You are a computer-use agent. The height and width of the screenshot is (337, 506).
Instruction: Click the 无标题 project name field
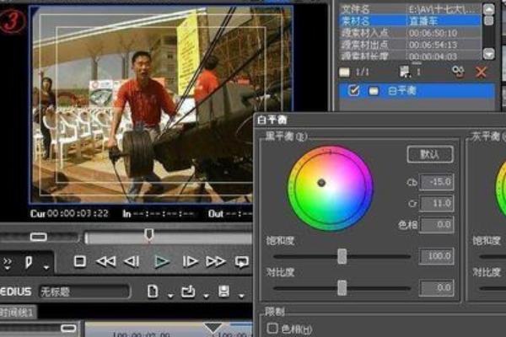84,292
